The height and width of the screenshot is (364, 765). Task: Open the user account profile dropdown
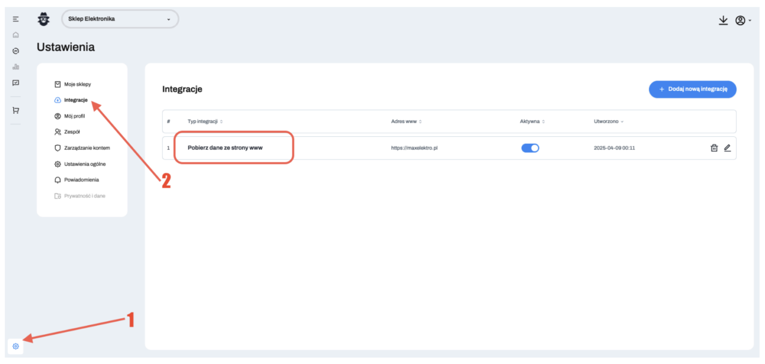[x=743, y=20]
